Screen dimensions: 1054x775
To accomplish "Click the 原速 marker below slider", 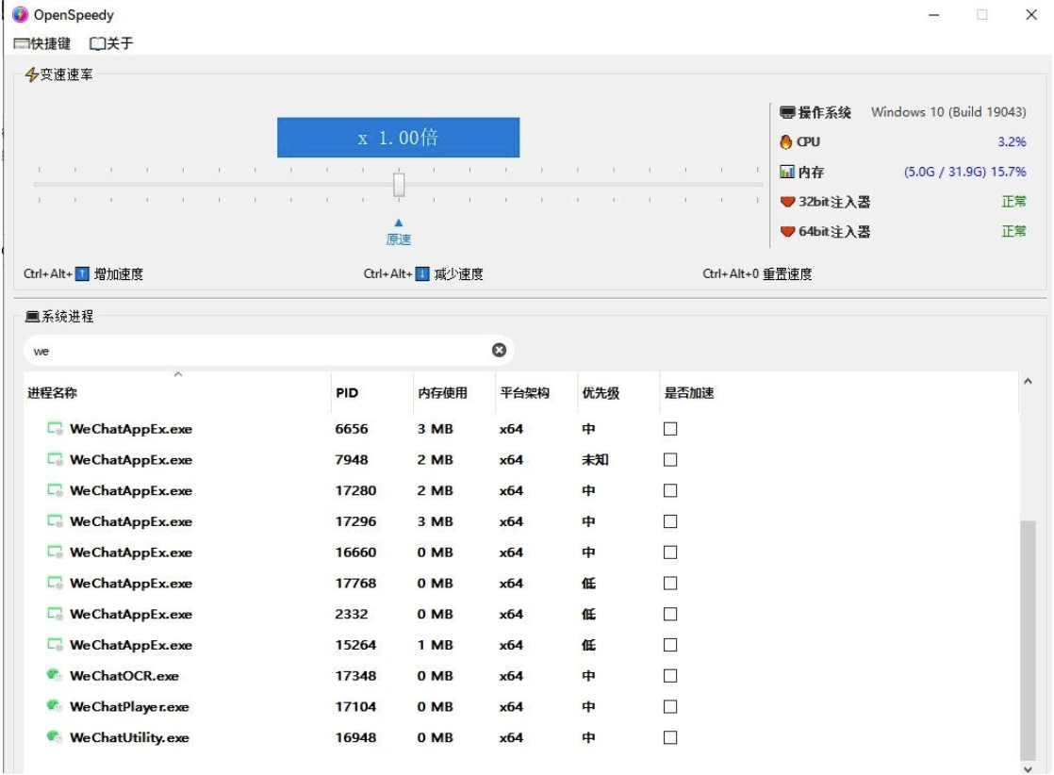I will [399, 233].
